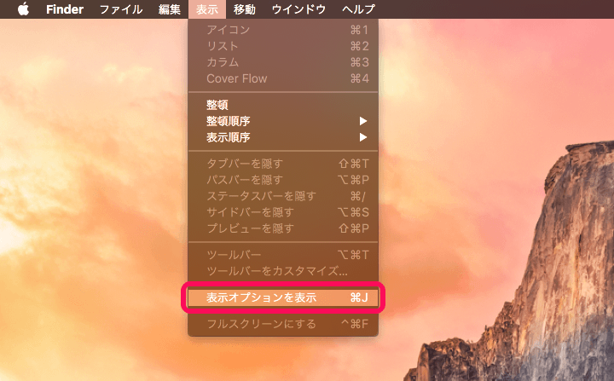
Task: Choose the Cover Flow view option
Action: 283,78
